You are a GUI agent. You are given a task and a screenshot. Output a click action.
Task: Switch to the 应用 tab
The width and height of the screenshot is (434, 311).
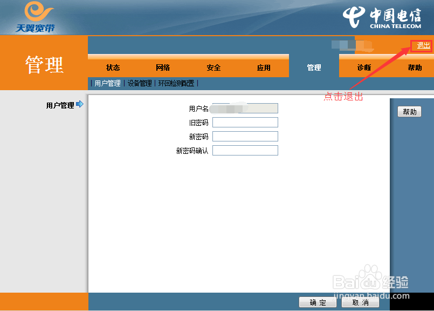(264, 67)
